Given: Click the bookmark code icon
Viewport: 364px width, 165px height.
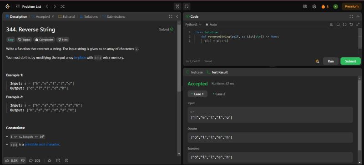Looking at the screenshot, I should point(338,25).
